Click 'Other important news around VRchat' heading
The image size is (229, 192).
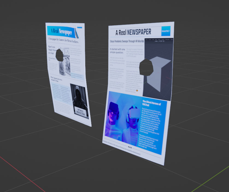58,79
